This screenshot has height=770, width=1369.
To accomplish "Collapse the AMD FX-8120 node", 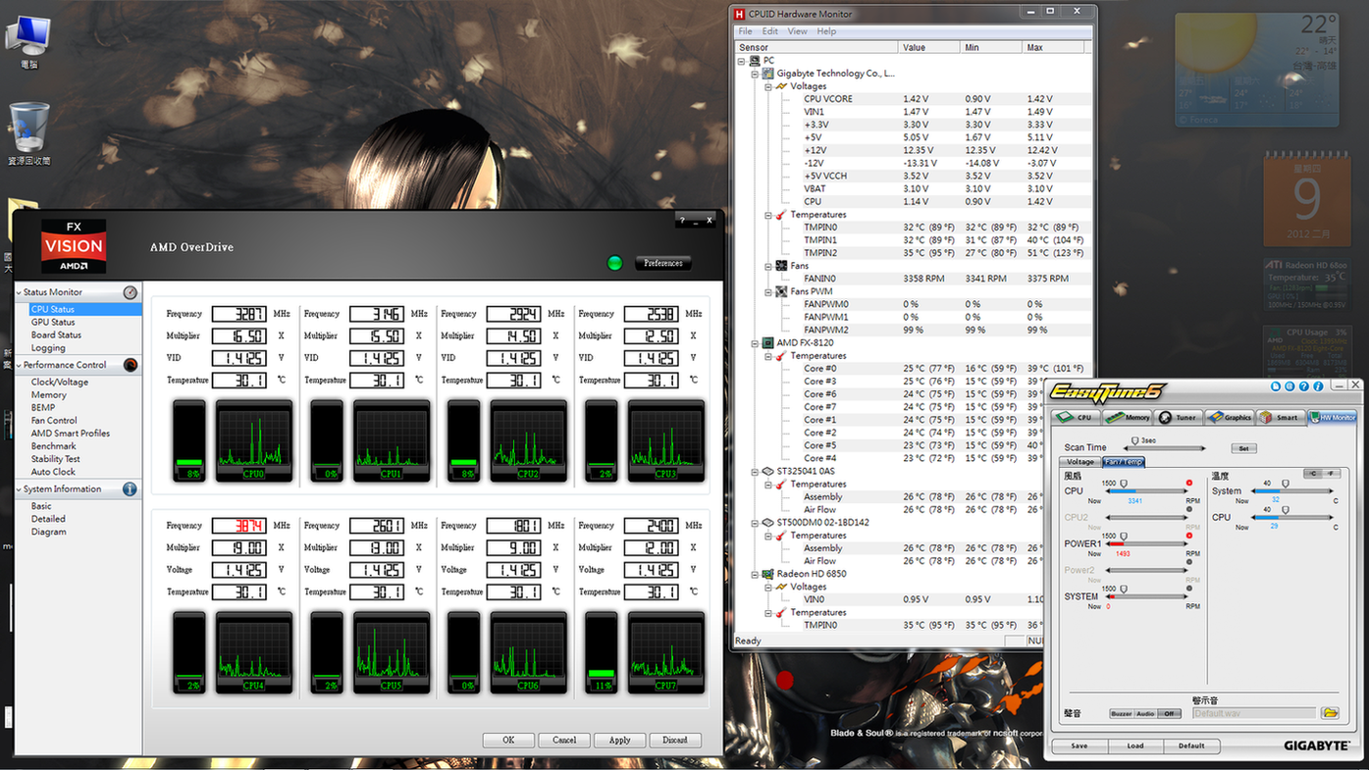I will [756, 343].
